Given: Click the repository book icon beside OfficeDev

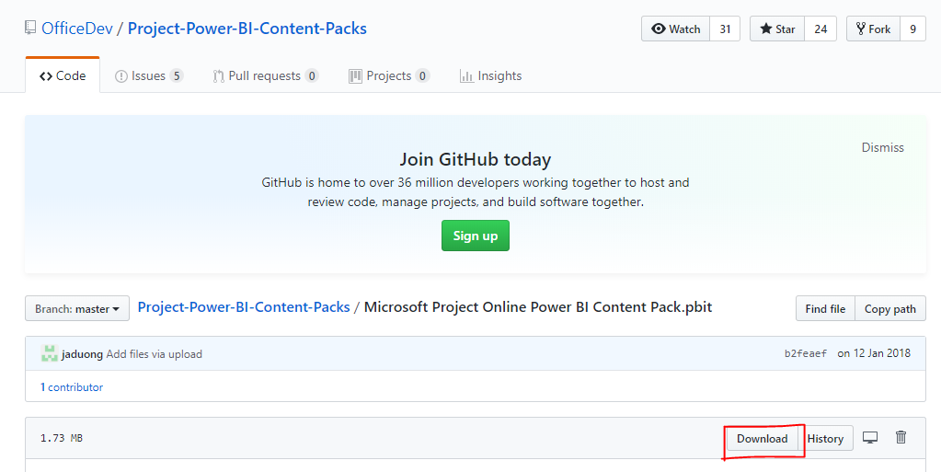Looking at the screenshot, I should (x=30, y=29).
